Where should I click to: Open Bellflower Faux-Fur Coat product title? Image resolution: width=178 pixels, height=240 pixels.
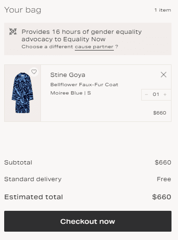click(84, 85)
